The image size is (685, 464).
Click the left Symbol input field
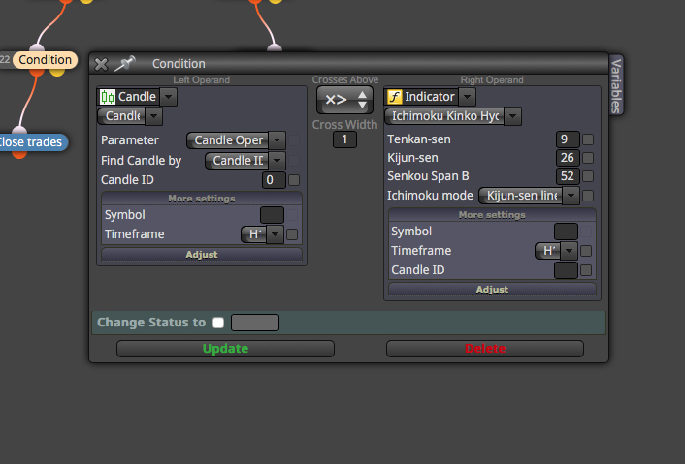pos(273,215)
